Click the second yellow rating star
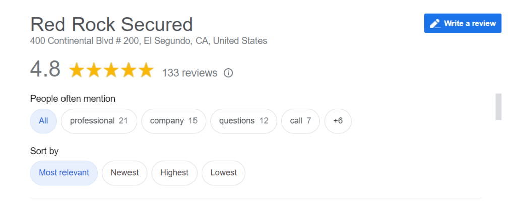The width and height of the screenshot is (516, 205). point(94,70)
